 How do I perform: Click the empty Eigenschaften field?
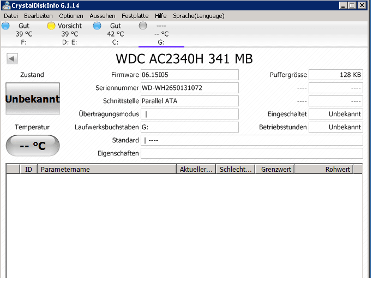click(252, 153)
